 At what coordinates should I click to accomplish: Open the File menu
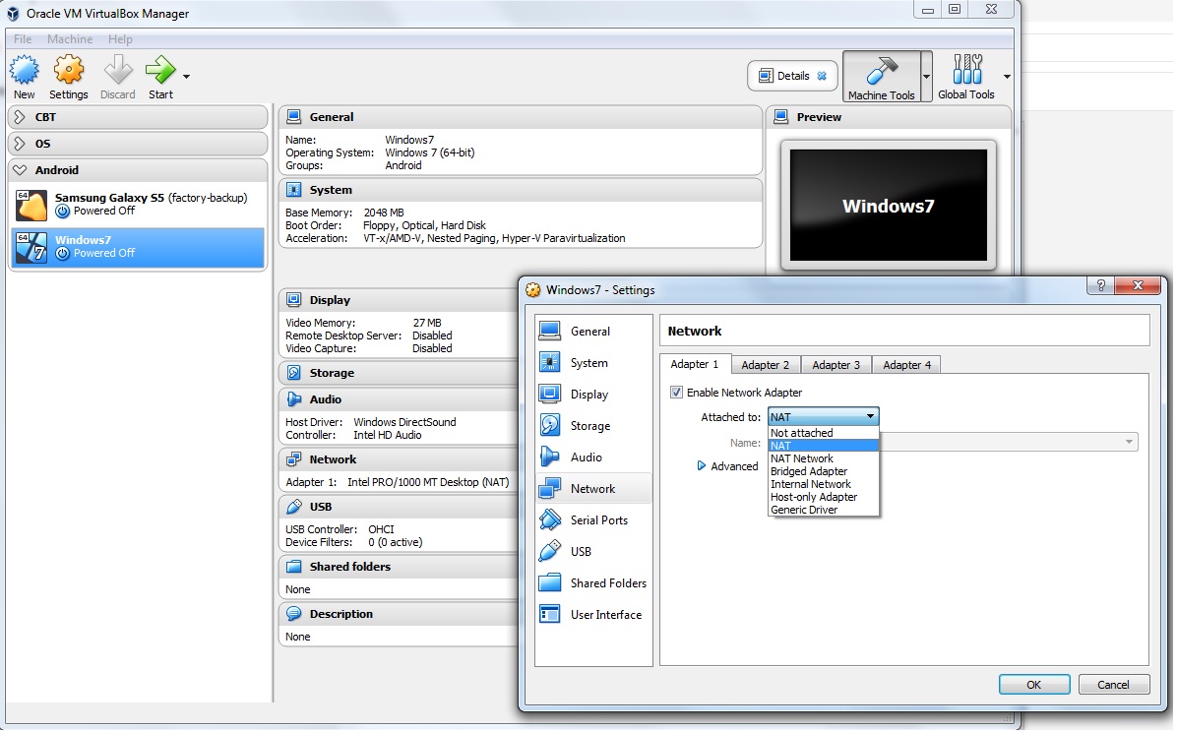tap(23, 39)
